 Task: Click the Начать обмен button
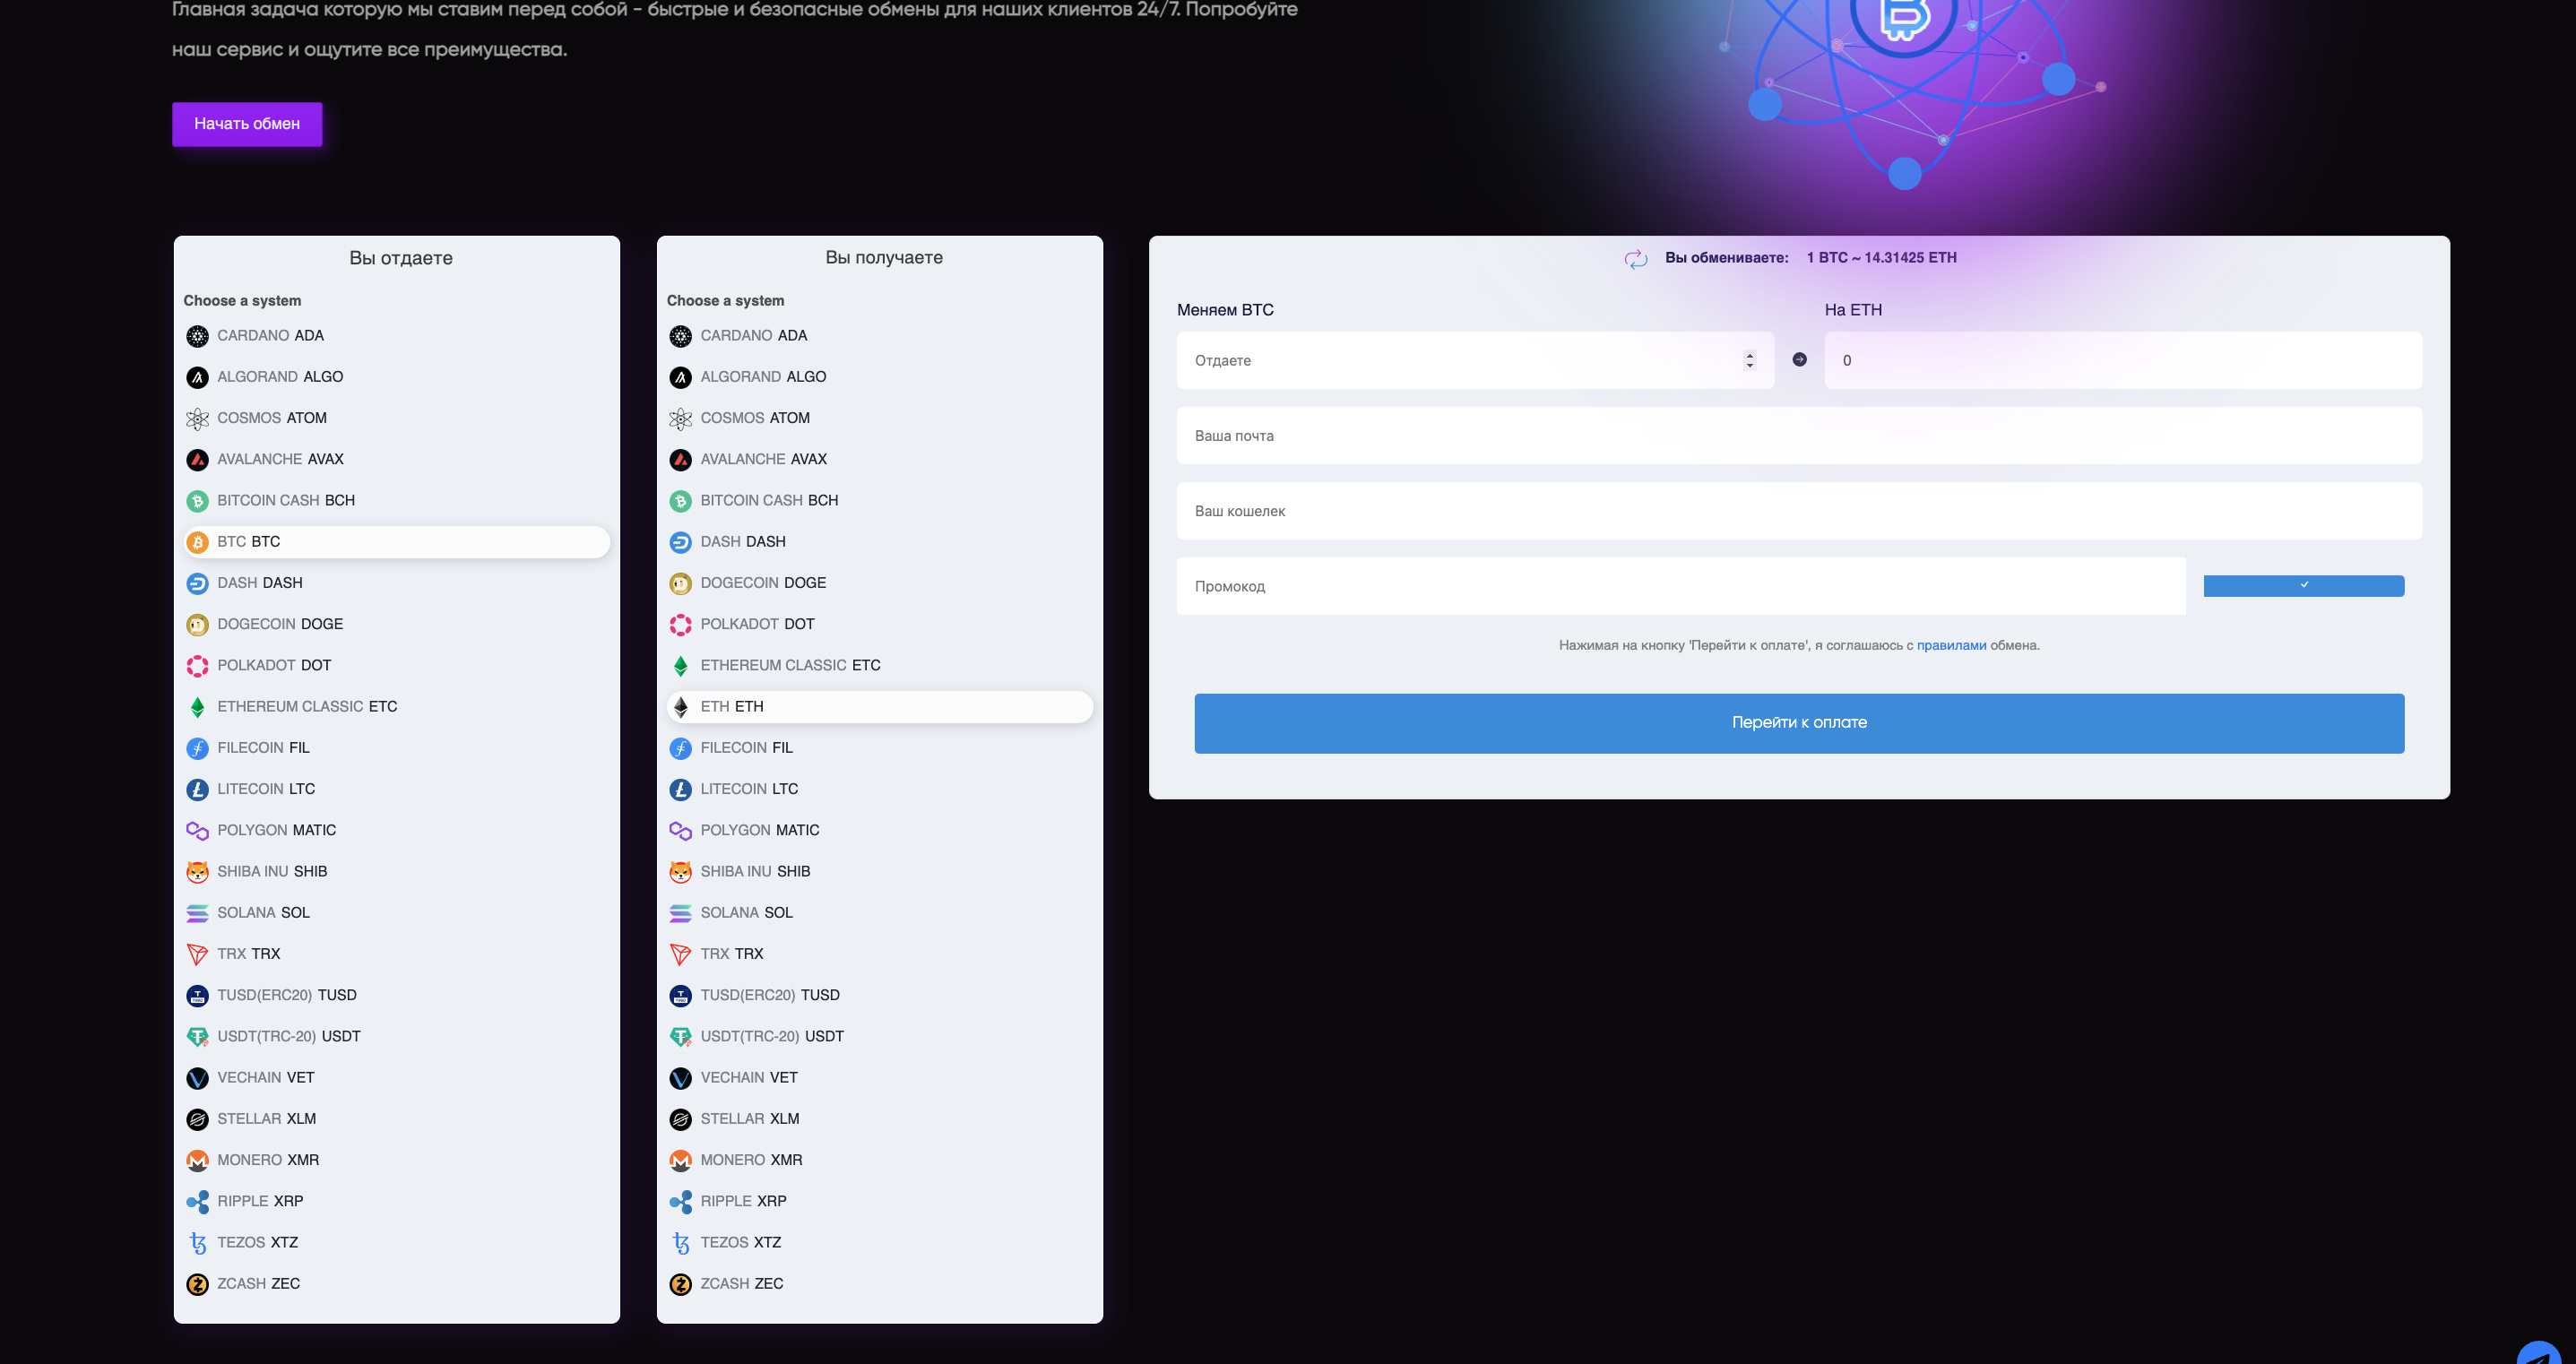(x=247, y=124)
